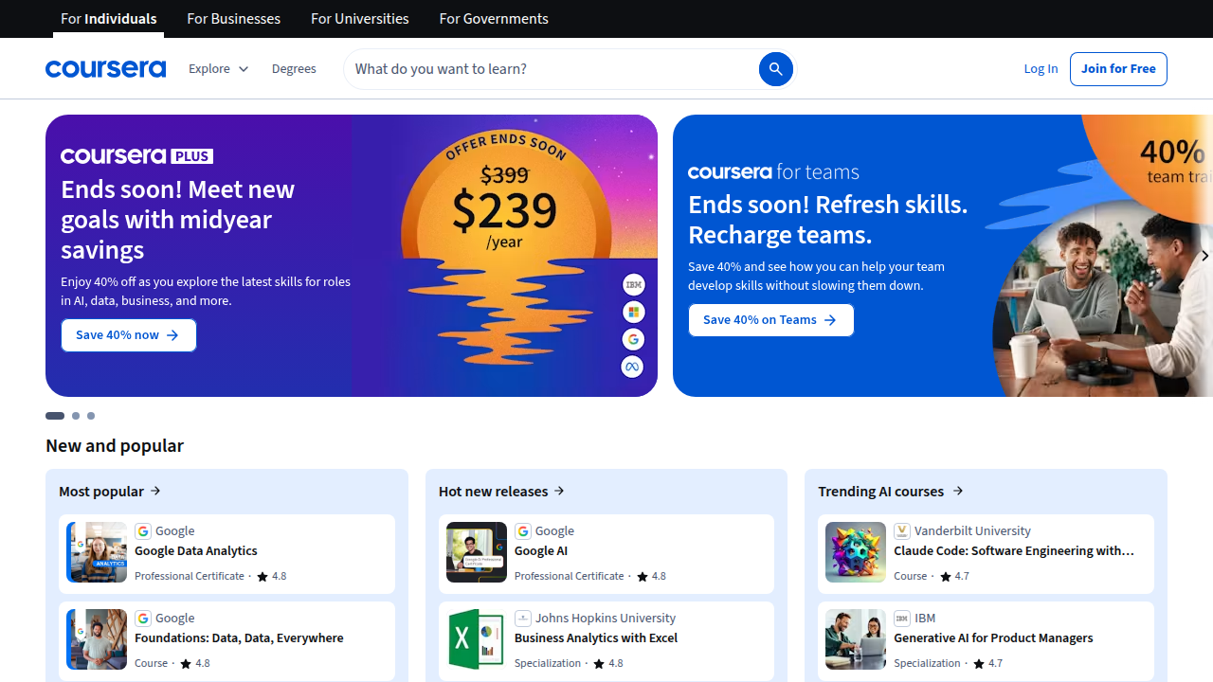This screenshot has height=682, width=1213.
Task: Click the Johns Hopkins University logo icon
Action: point(522,619)
